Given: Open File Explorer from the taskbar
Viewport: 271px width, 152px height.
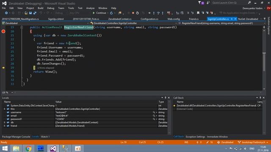Looking at the screenshot, I should pyautogui.click(x=16, y=148).
